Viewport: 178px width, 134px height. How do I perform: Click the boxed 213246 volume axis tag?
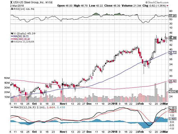pos(173,92)
